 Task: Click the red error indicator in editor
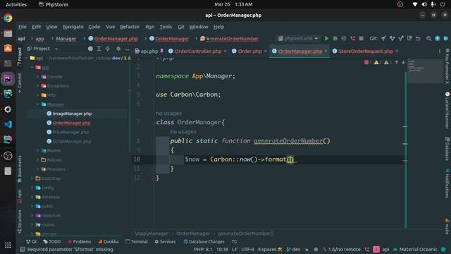366,62
